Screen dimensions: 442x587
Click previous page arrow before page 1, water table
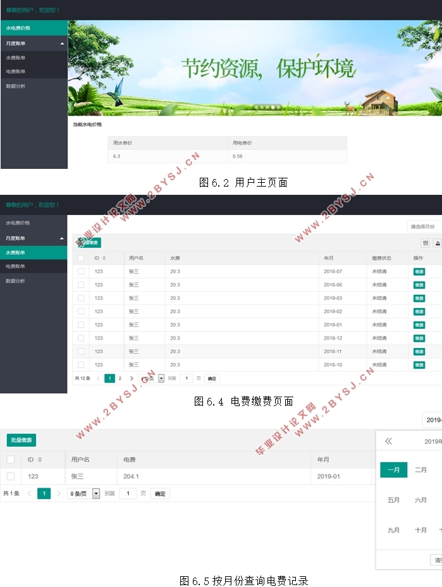[x=98, y=378]
